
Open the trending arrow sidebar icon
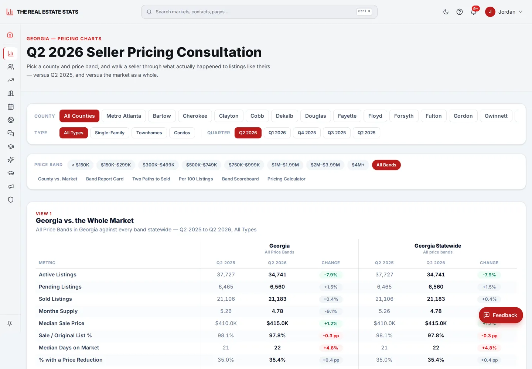click(10, 80)
